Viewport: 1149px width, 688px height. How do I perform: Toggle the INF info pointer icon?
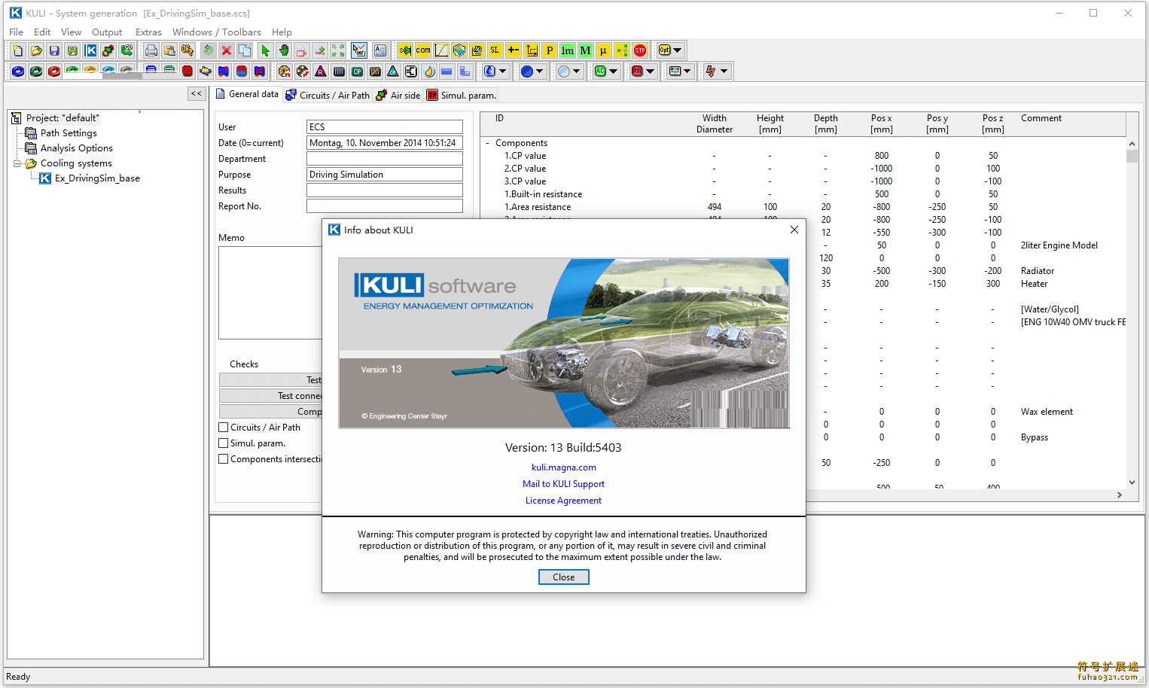(x=359, y=50)
